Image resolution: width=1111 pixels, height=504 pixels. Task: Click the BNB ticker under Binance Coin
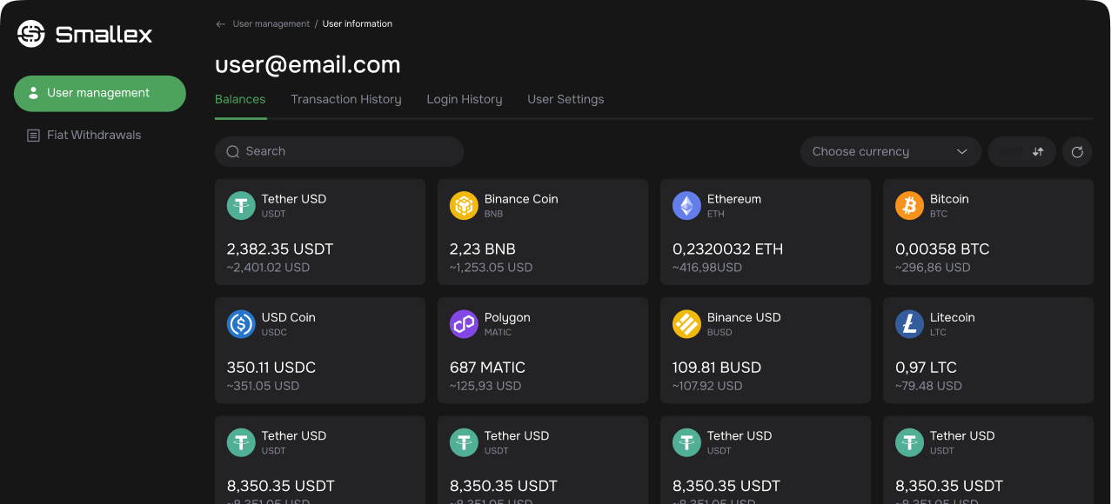tap(494, 214)
